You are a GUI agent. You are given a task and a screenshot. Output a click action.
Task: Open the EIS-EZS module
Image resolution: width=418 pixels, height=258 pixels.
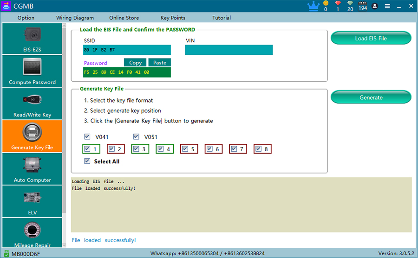[32, 39]
